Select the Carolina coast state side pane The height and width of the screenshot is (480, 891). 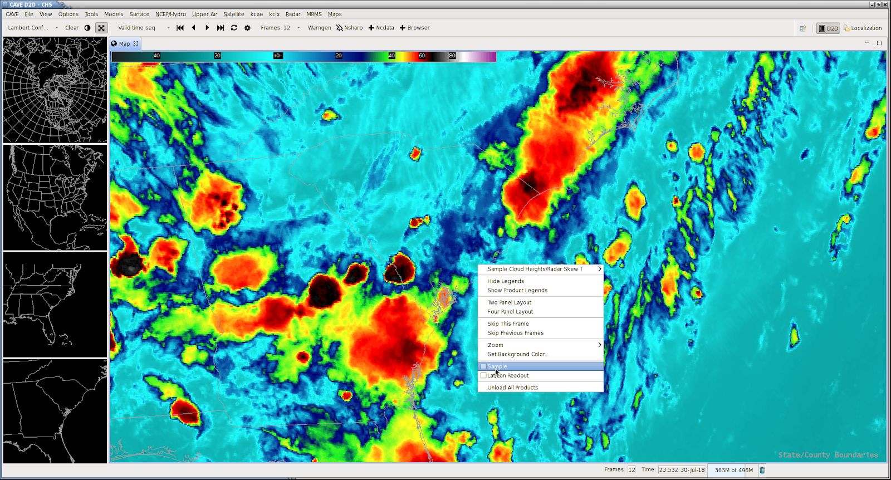tap(55, 411)
